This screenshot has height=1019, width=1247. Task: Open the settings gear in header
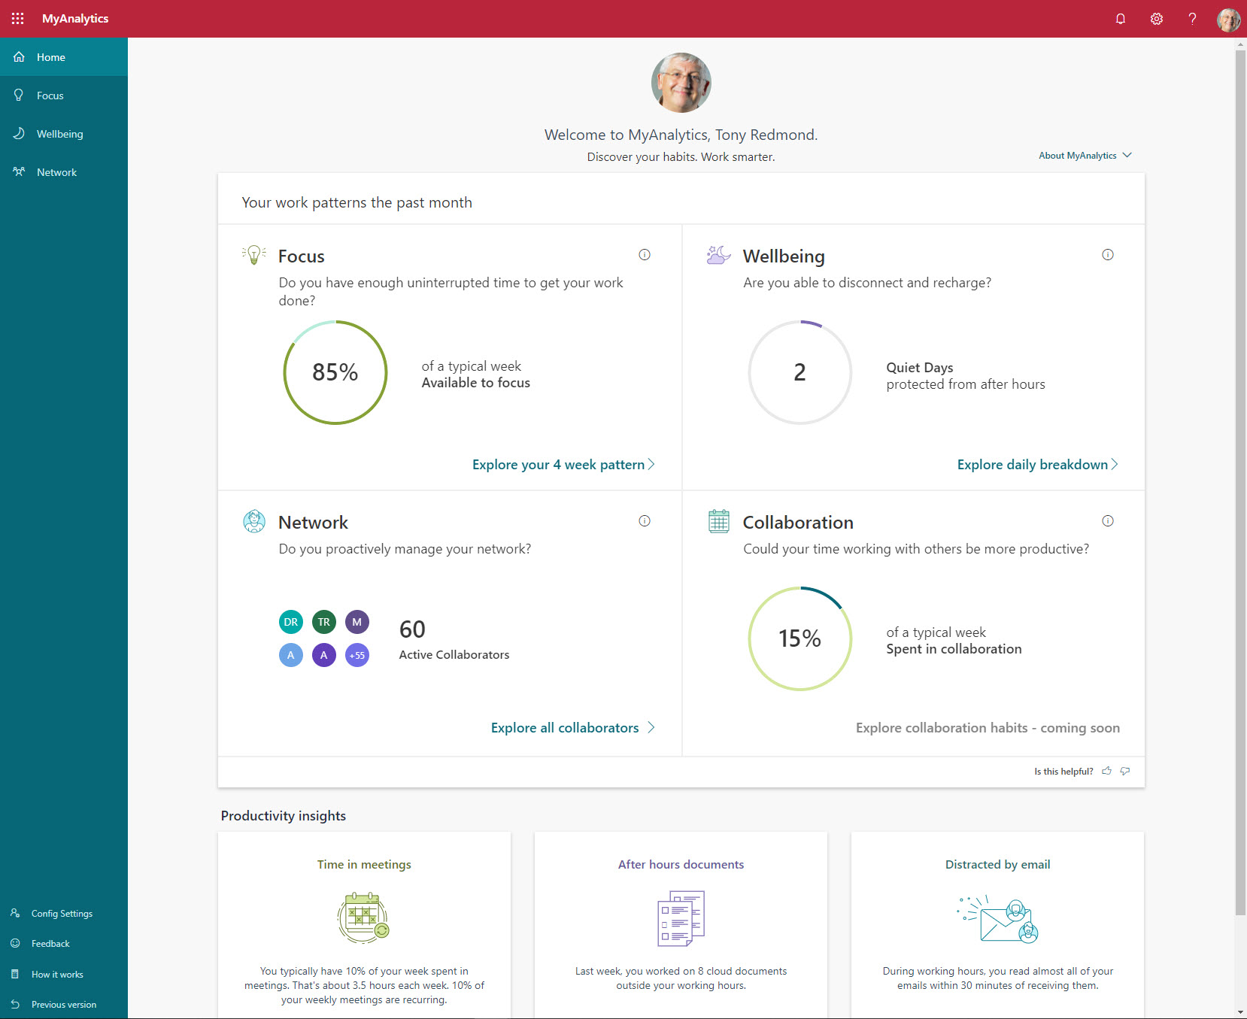pos(1157,19)
